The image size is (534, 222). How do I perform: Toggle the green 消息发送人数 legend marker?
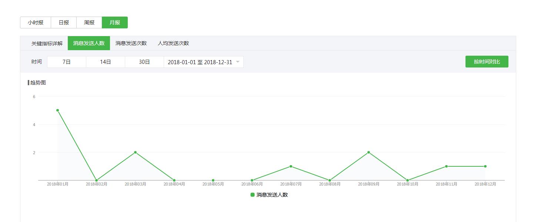pos(253,195)
